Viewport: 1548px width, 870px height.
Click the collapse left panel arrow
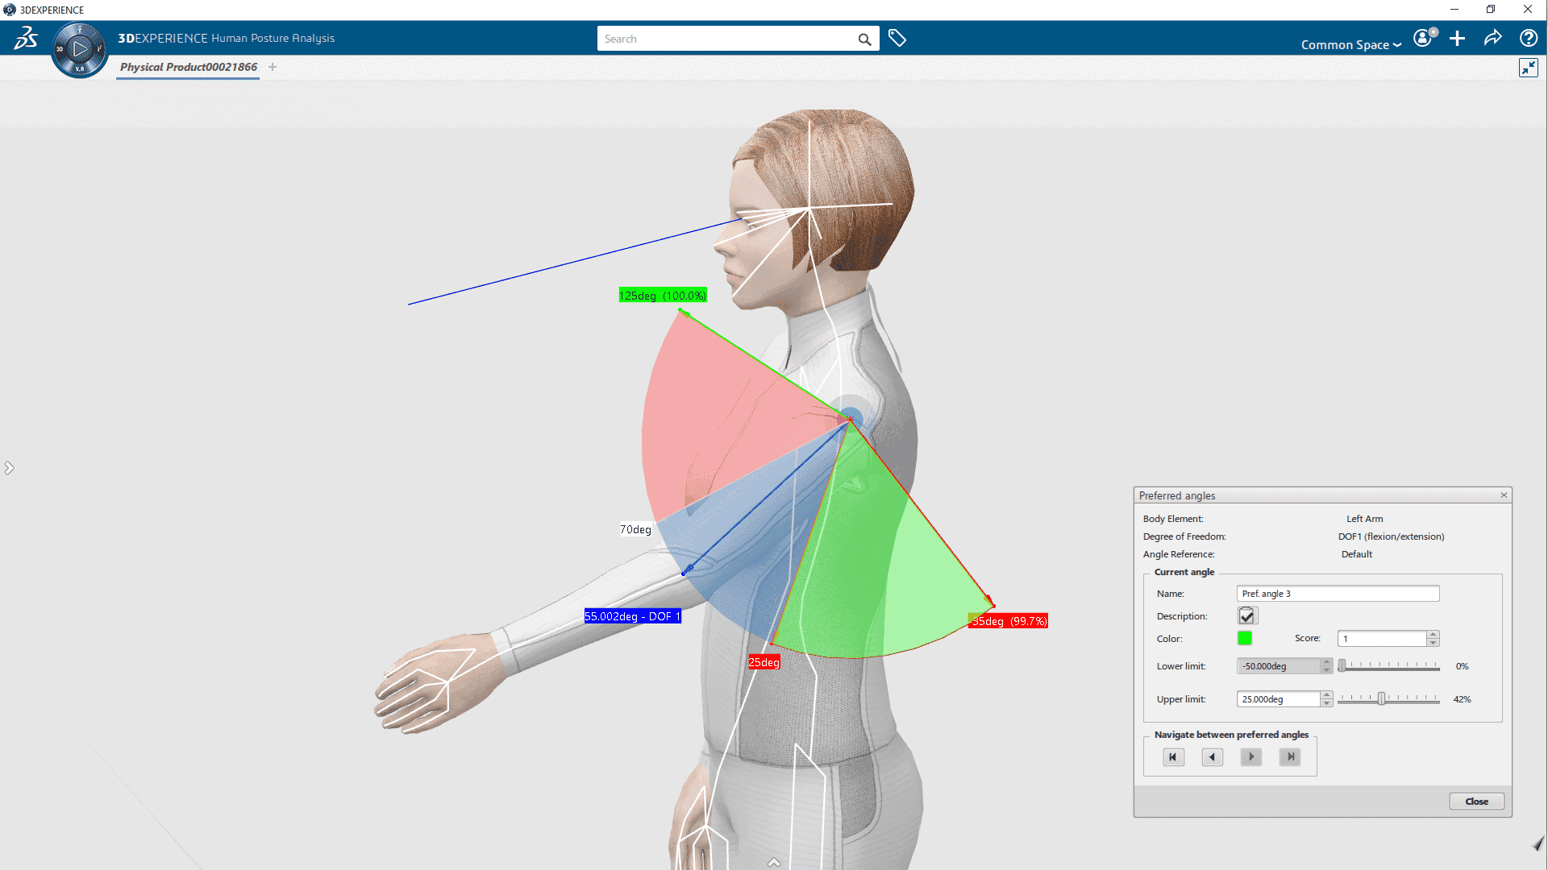click(9, 467)
